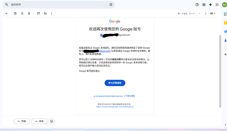Open myaccount.google.com/notifications link
Screen dimensions: 227x131
(x=115, y=107)
